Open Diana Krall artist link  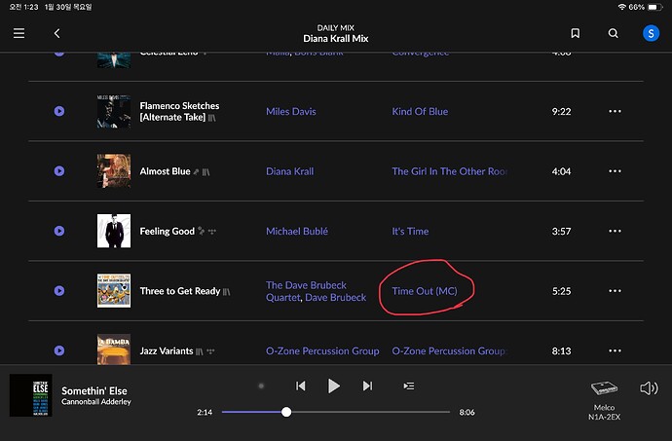tap(289, 171)
